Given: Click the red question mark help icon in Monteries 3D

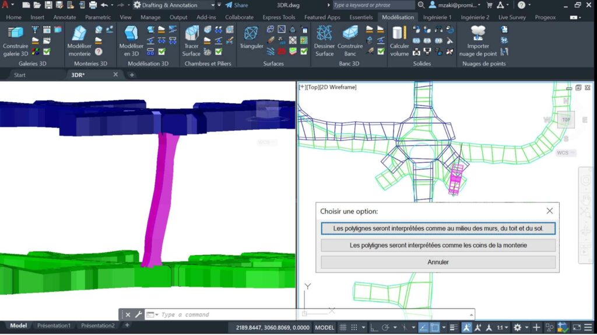Looking at the screenshot, I should 99,51.
